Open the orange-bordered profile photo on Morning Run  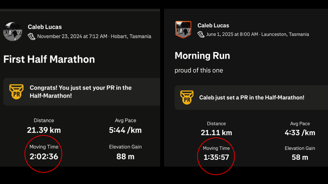click(183, 30)
